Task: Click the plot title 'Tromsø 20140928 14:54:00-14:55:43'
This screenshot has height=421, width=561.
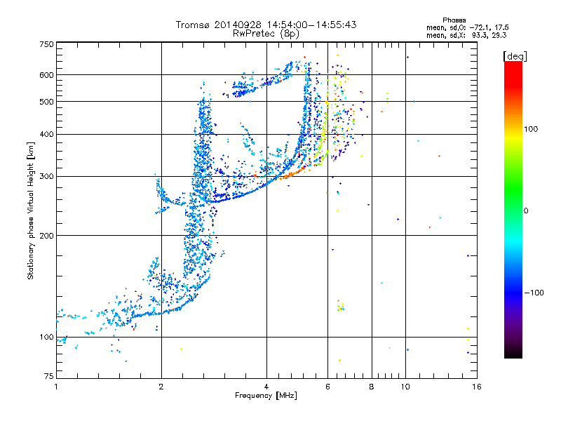Action: [266, 25]
